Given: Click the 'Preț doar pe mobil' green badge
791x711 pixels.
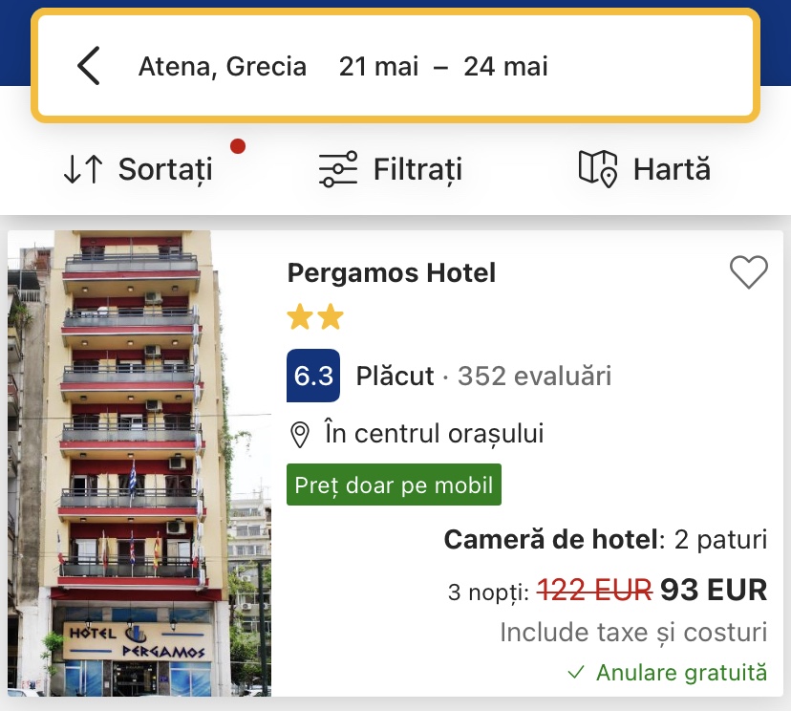Looking at the screenshot, I should coord(394,485).
